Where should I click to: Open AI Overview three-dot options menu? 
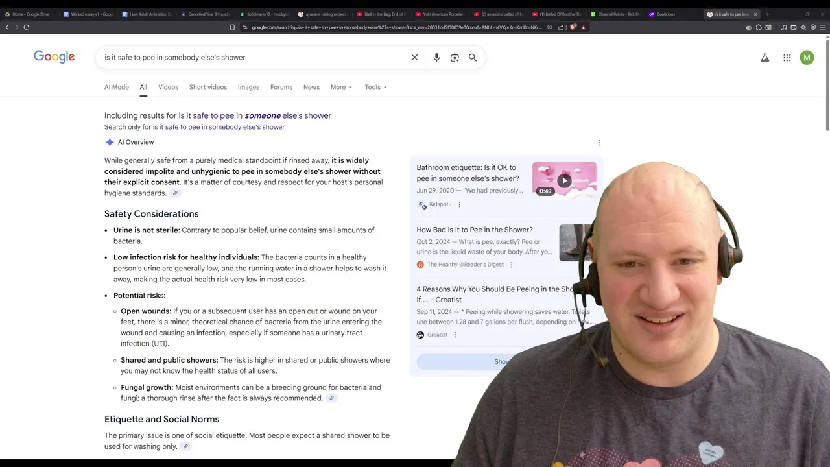(599, 143)
